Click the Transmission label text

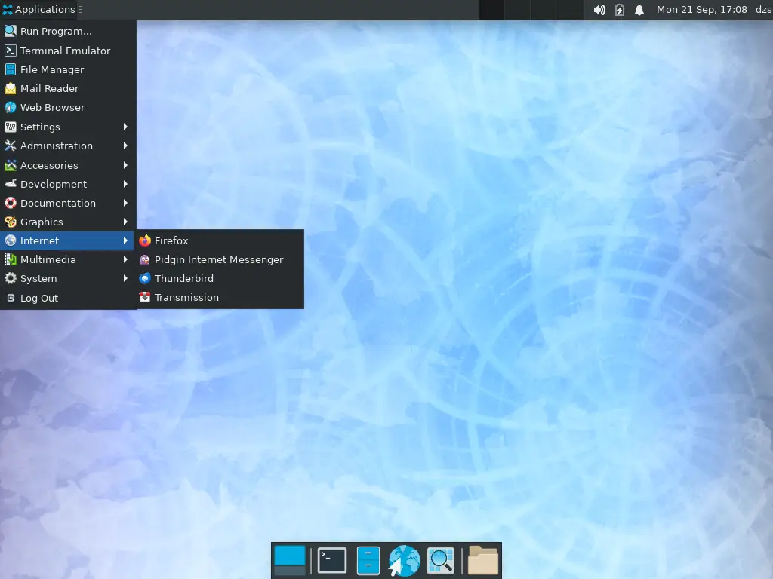pos(186,297)
